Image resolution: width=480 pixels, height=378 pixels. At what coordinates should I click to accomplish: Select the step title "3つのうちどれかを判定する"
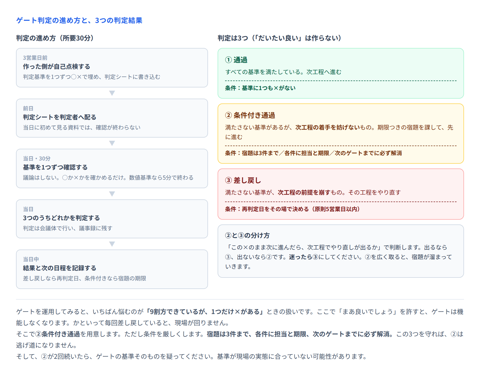(61, 218)
